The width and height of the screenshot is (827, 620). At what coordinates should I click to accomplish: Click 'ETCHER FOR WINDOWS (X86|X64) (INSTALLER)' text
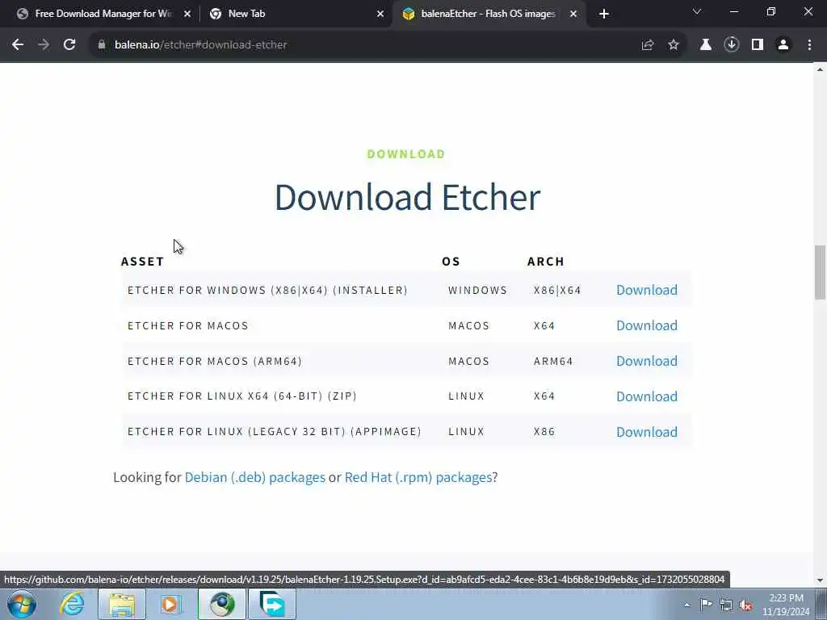(x=267, y=290)
